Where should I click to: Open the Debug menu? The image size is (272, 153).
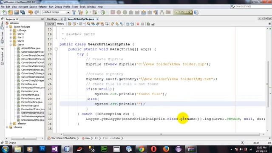pos(58,7)
